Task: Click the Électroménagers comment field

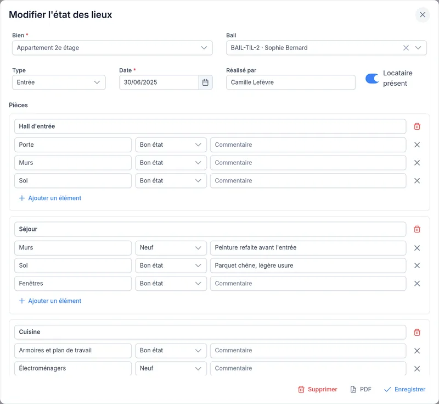Action: click(308, 368)
